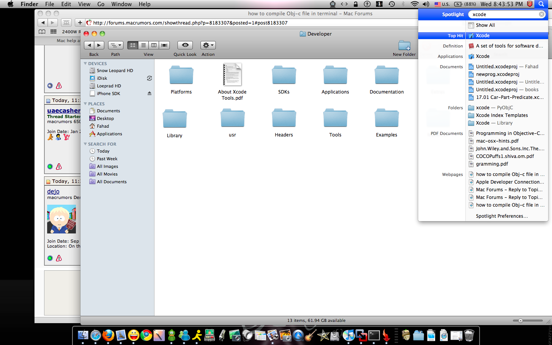Open the Go menu

tap(101, 4)
